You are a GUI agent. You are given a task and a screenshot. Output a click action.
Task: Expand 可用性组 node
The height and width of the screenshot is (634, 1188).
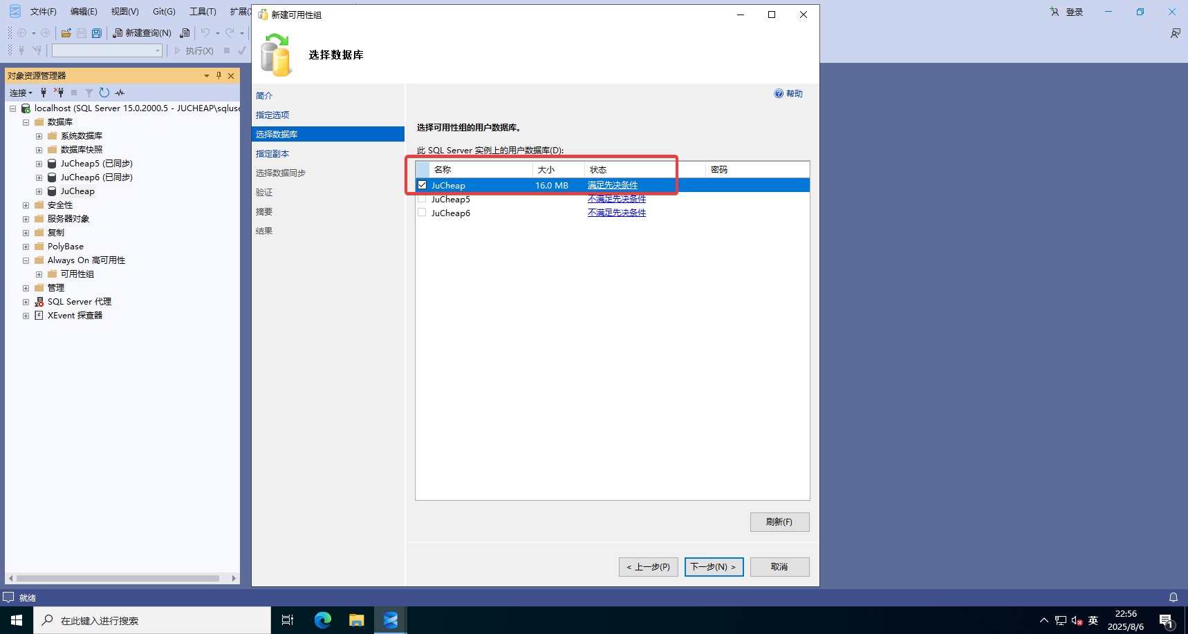pyautogui.click(x=39, y=274)
